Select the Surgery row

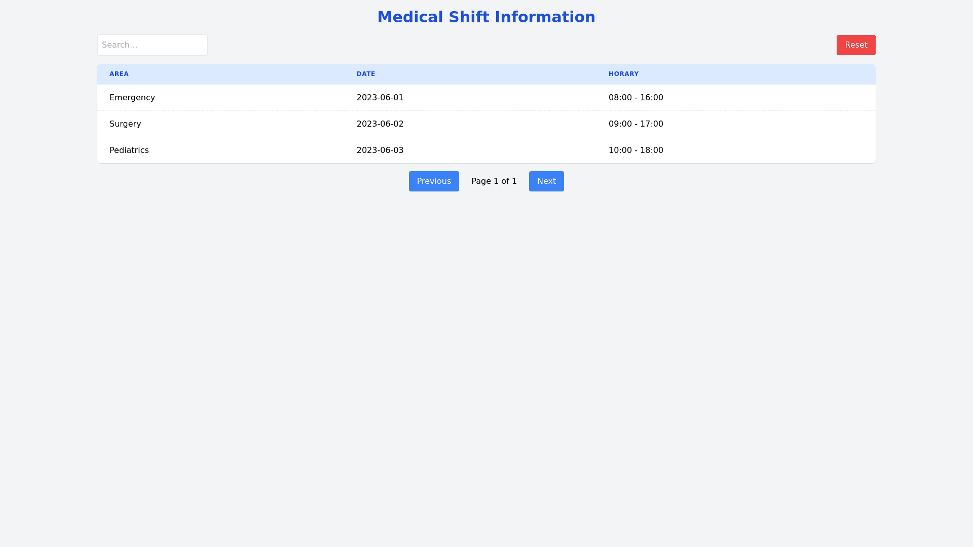(486, 124)
